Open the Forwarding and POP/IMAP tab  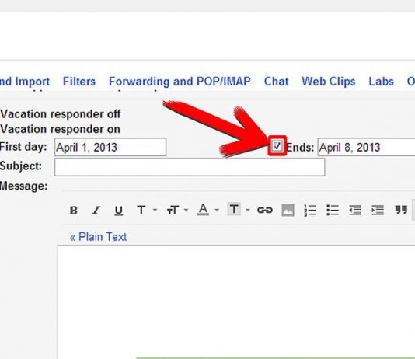[180, 82]
